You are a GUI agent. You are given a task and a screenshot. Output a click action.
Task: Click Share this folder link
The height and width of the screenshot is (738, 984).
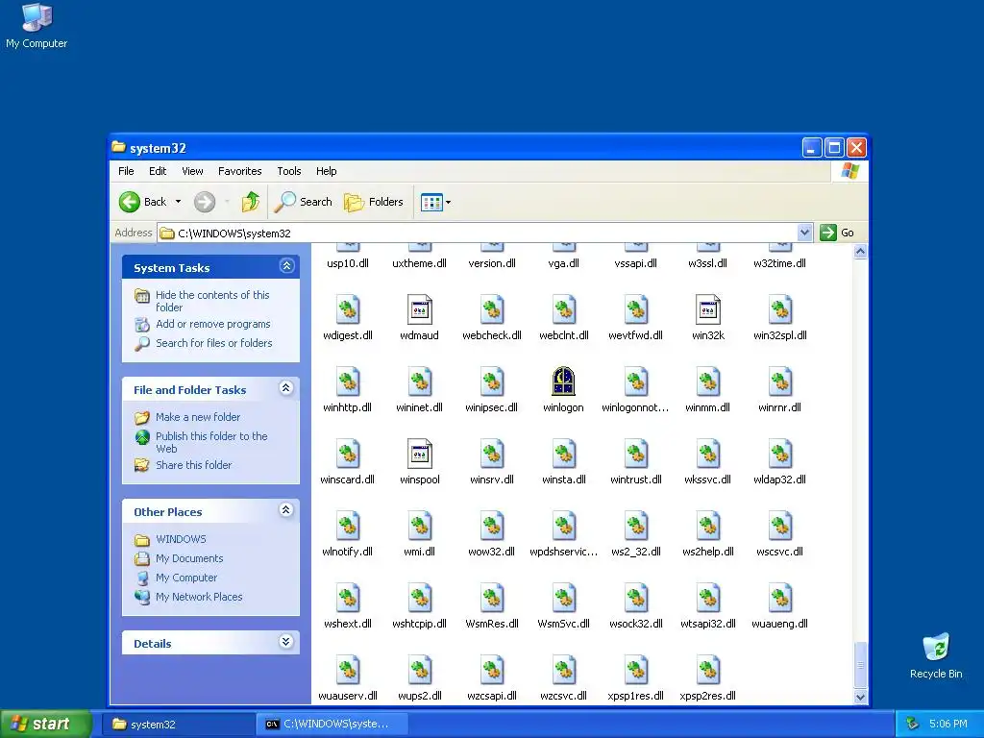click(193, 465)
